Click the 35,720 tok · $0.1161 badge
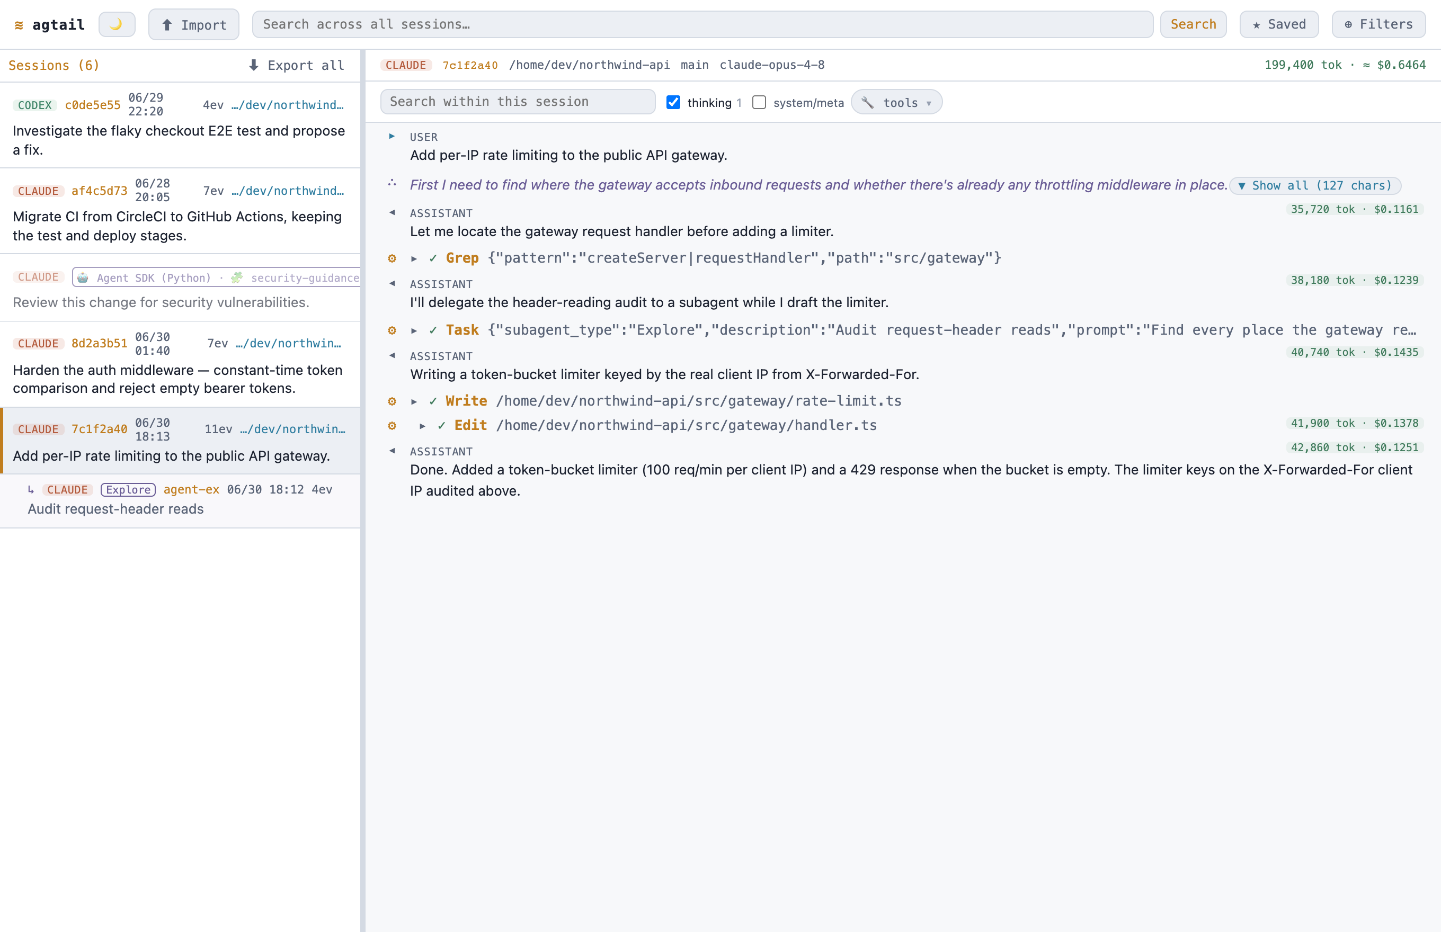 pyautogui.click(x=1355, y=209)
